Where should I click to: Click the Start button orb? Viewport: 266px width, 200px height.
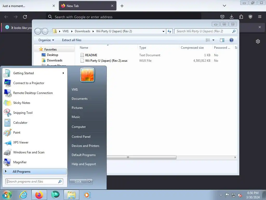point(7,195)
